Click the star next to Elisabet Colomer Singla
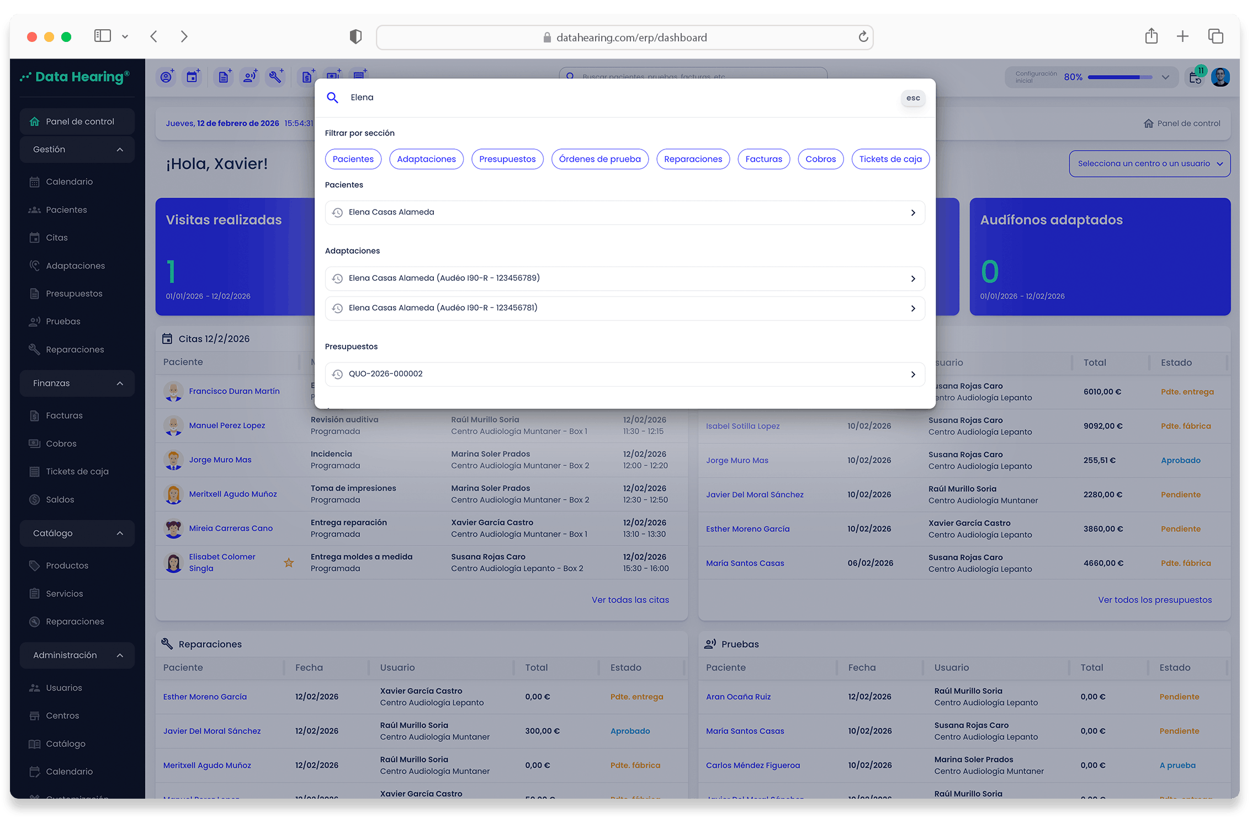The image size is (1252, 823). [x=289, y=563]
